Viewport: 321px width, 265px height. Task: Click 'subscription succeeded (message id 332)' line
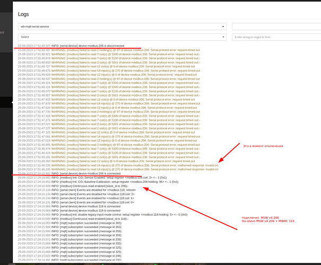[70, 243]
